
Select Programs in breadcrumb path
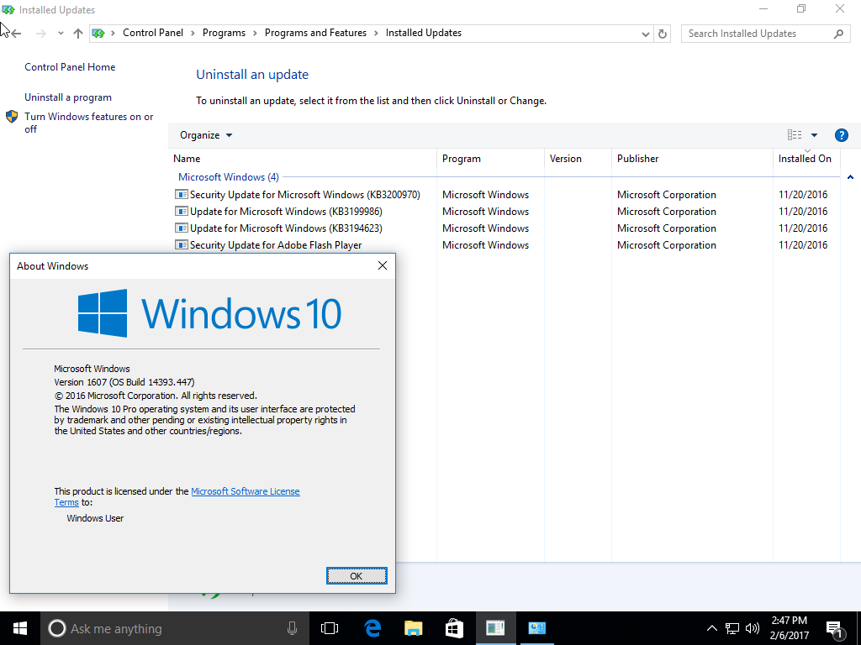224,33
